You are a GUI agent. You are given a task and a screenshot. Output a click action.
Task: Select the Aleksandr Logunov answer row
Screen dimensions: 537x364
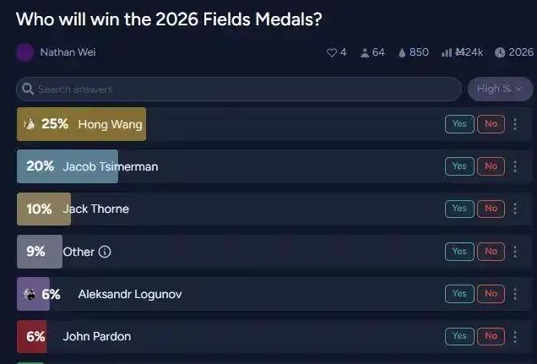(274, 294)
